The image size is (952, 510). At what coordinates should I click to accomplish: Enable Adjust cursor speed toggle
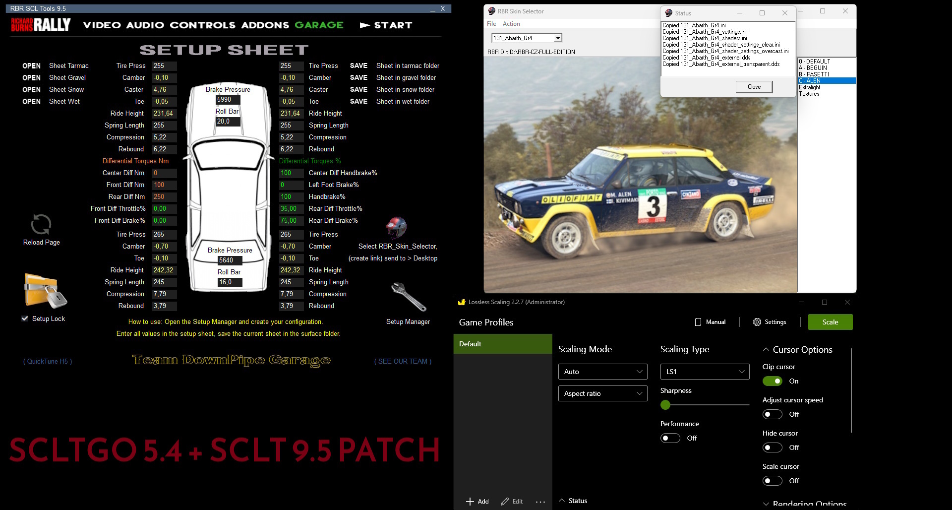tap(772, 414)
